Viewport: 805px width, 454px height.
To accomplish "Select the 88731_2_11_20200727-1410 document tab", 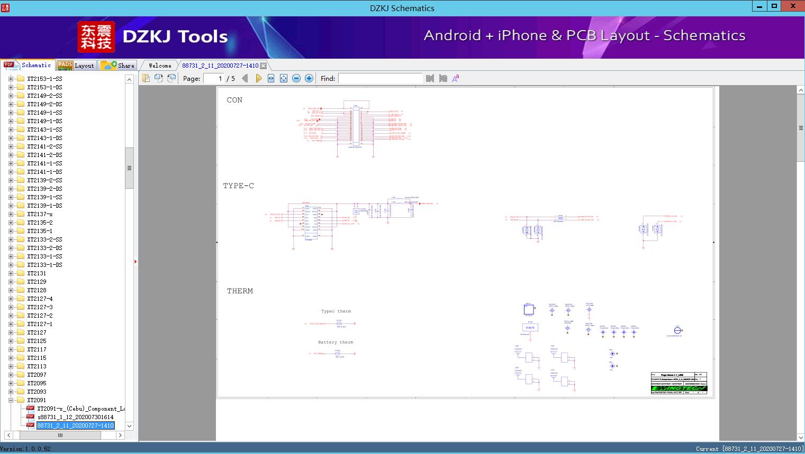I will 220,66.
